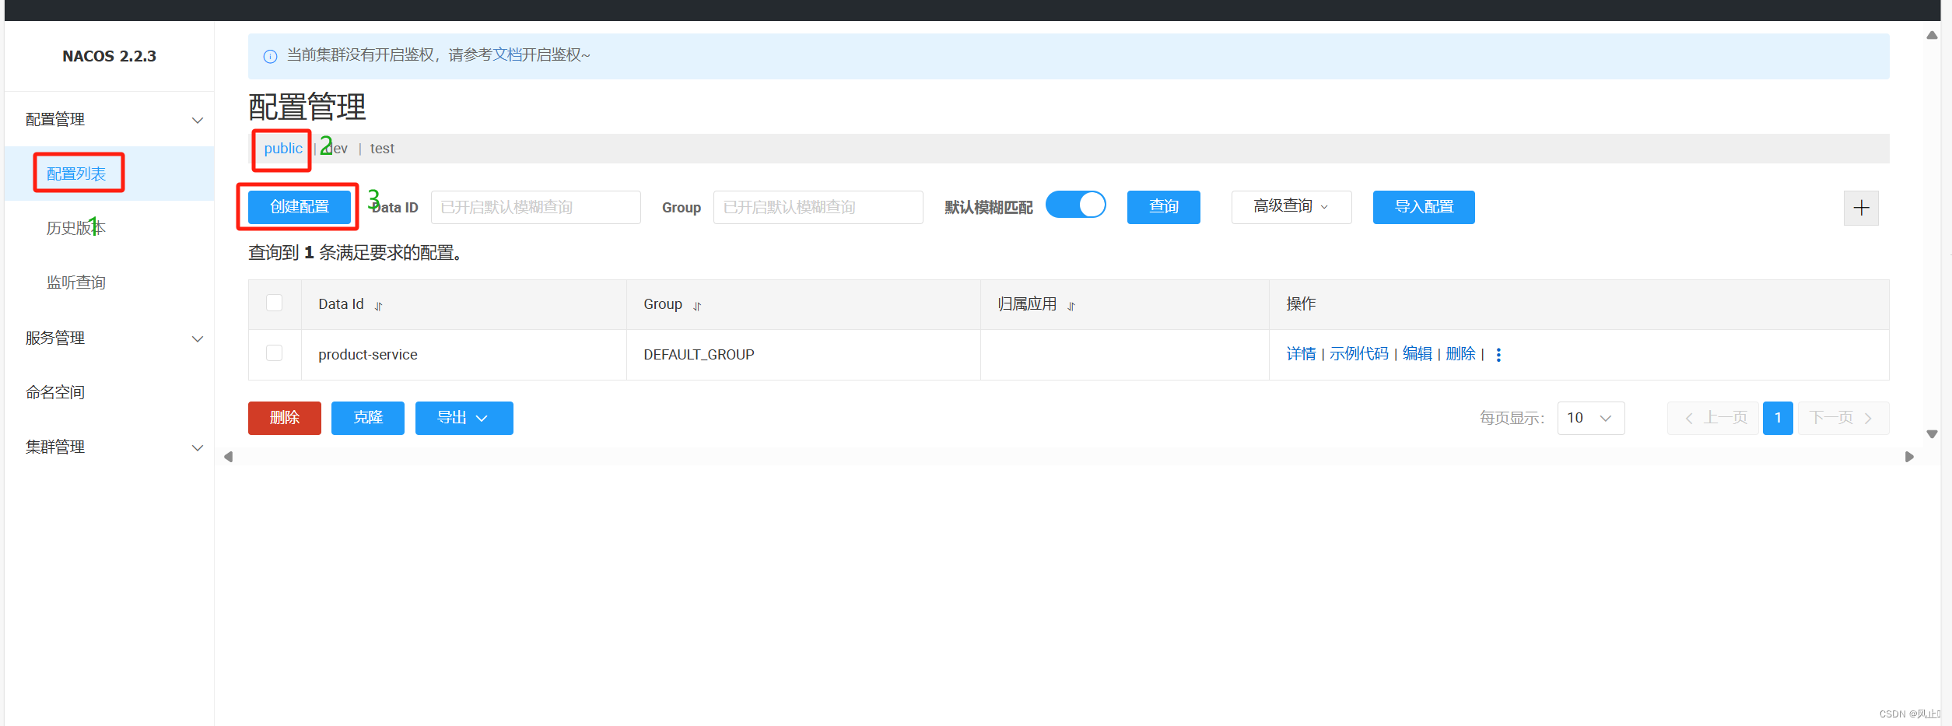Viewport: 1952px width, 726px height.
Task: Click 编辑 for product-service
Action: (1418, 354)
